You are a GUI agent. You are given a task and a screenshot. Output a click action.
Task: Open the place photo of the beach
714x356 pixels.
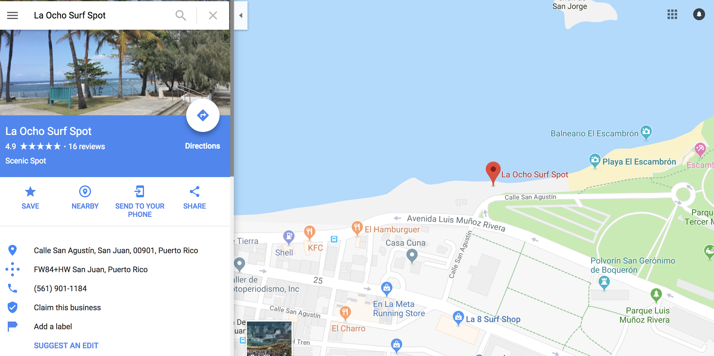(x=115, y=73)
